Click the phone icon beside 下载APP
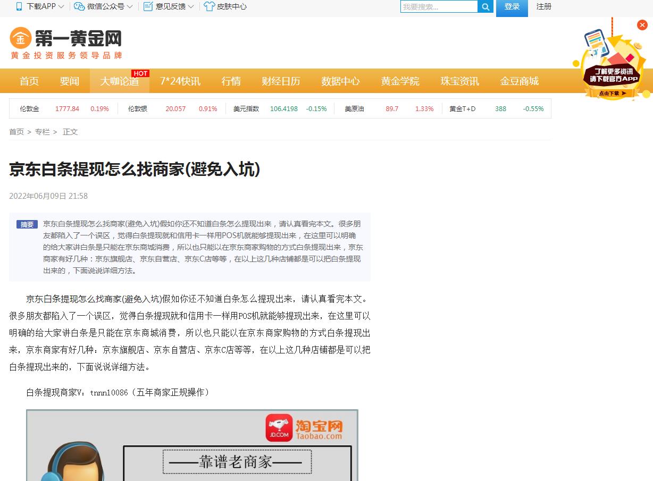This screenshot has height=481, width=653. click(x=20, y=6)
